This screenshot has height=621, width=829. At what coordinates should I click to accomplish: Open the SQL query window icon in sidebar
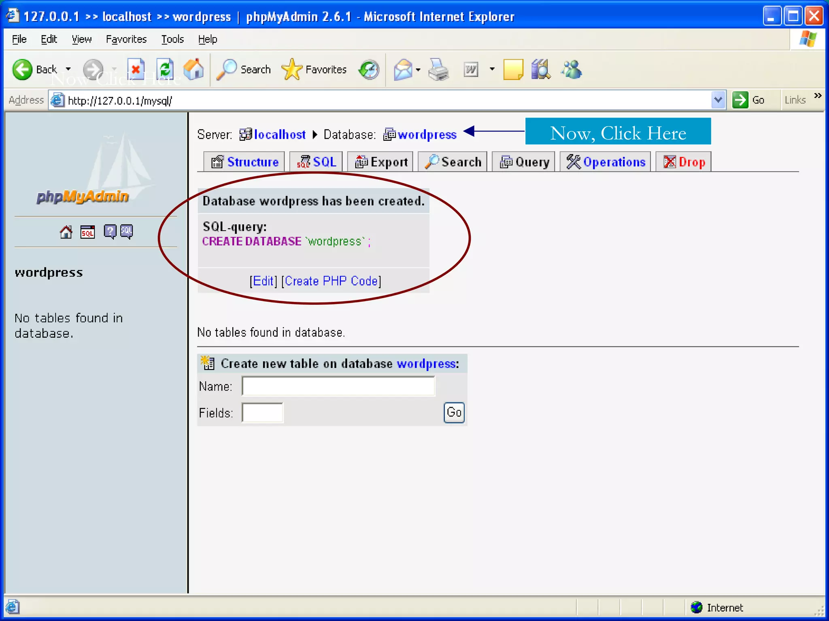(87, 232)
